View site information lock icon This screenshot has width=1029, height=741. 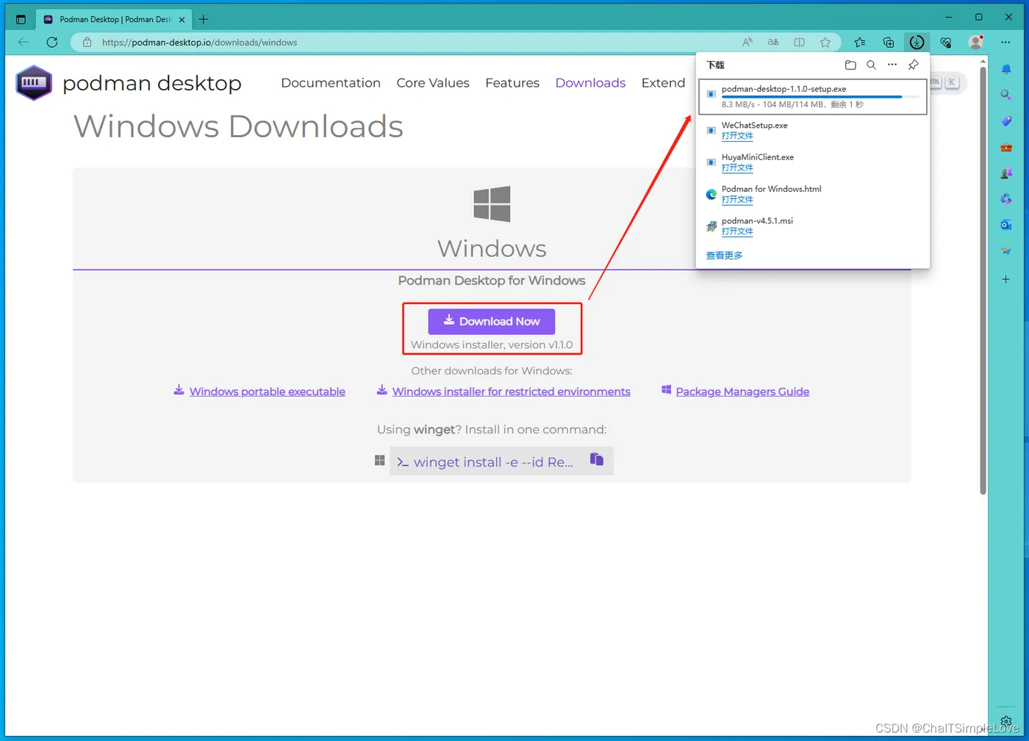click(x=87, y=43)
